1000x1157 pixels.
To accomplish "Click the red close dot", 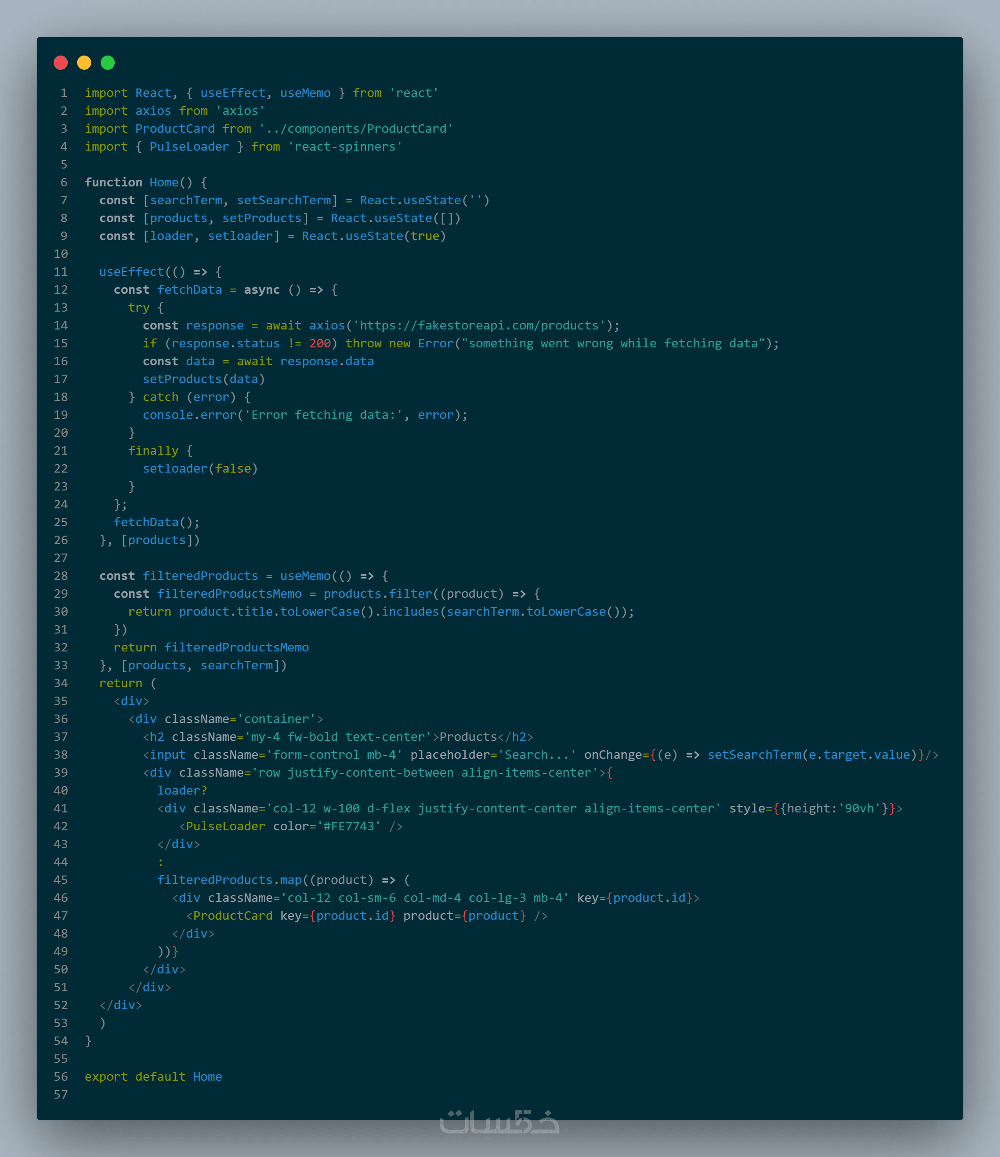I will [60, 63].
